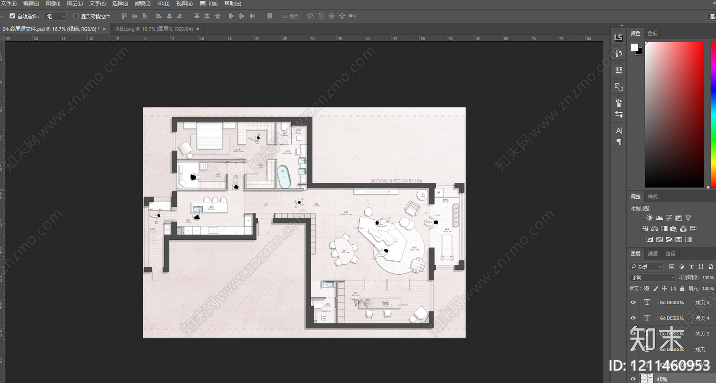Align horizontal centers in options bar
The image size is (716, 383).
169,16
